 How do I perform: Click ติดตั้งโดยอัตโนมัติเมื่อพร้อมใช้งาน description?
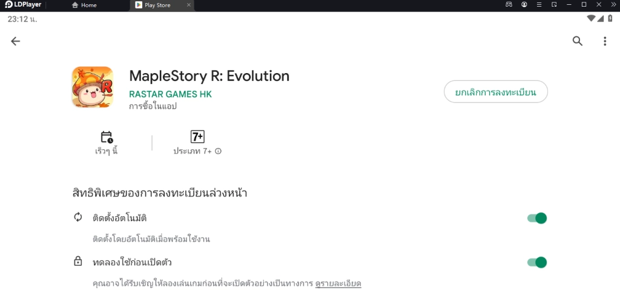click(x=151, y=239)
